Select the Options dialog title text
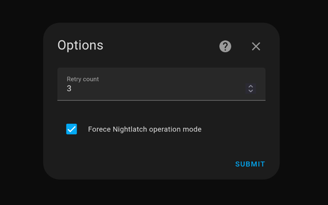Image resolution: width=328 pixels, height=205 pixels. [80, 45]
